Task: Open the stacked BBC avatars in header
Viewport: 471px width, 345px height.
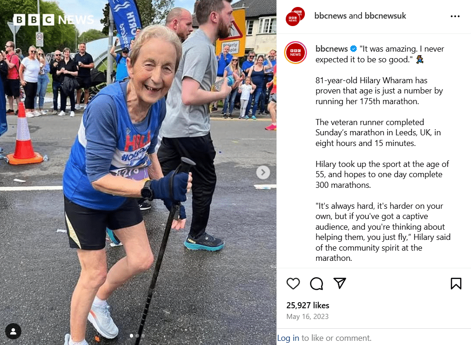Action: [x=295, y=16]
